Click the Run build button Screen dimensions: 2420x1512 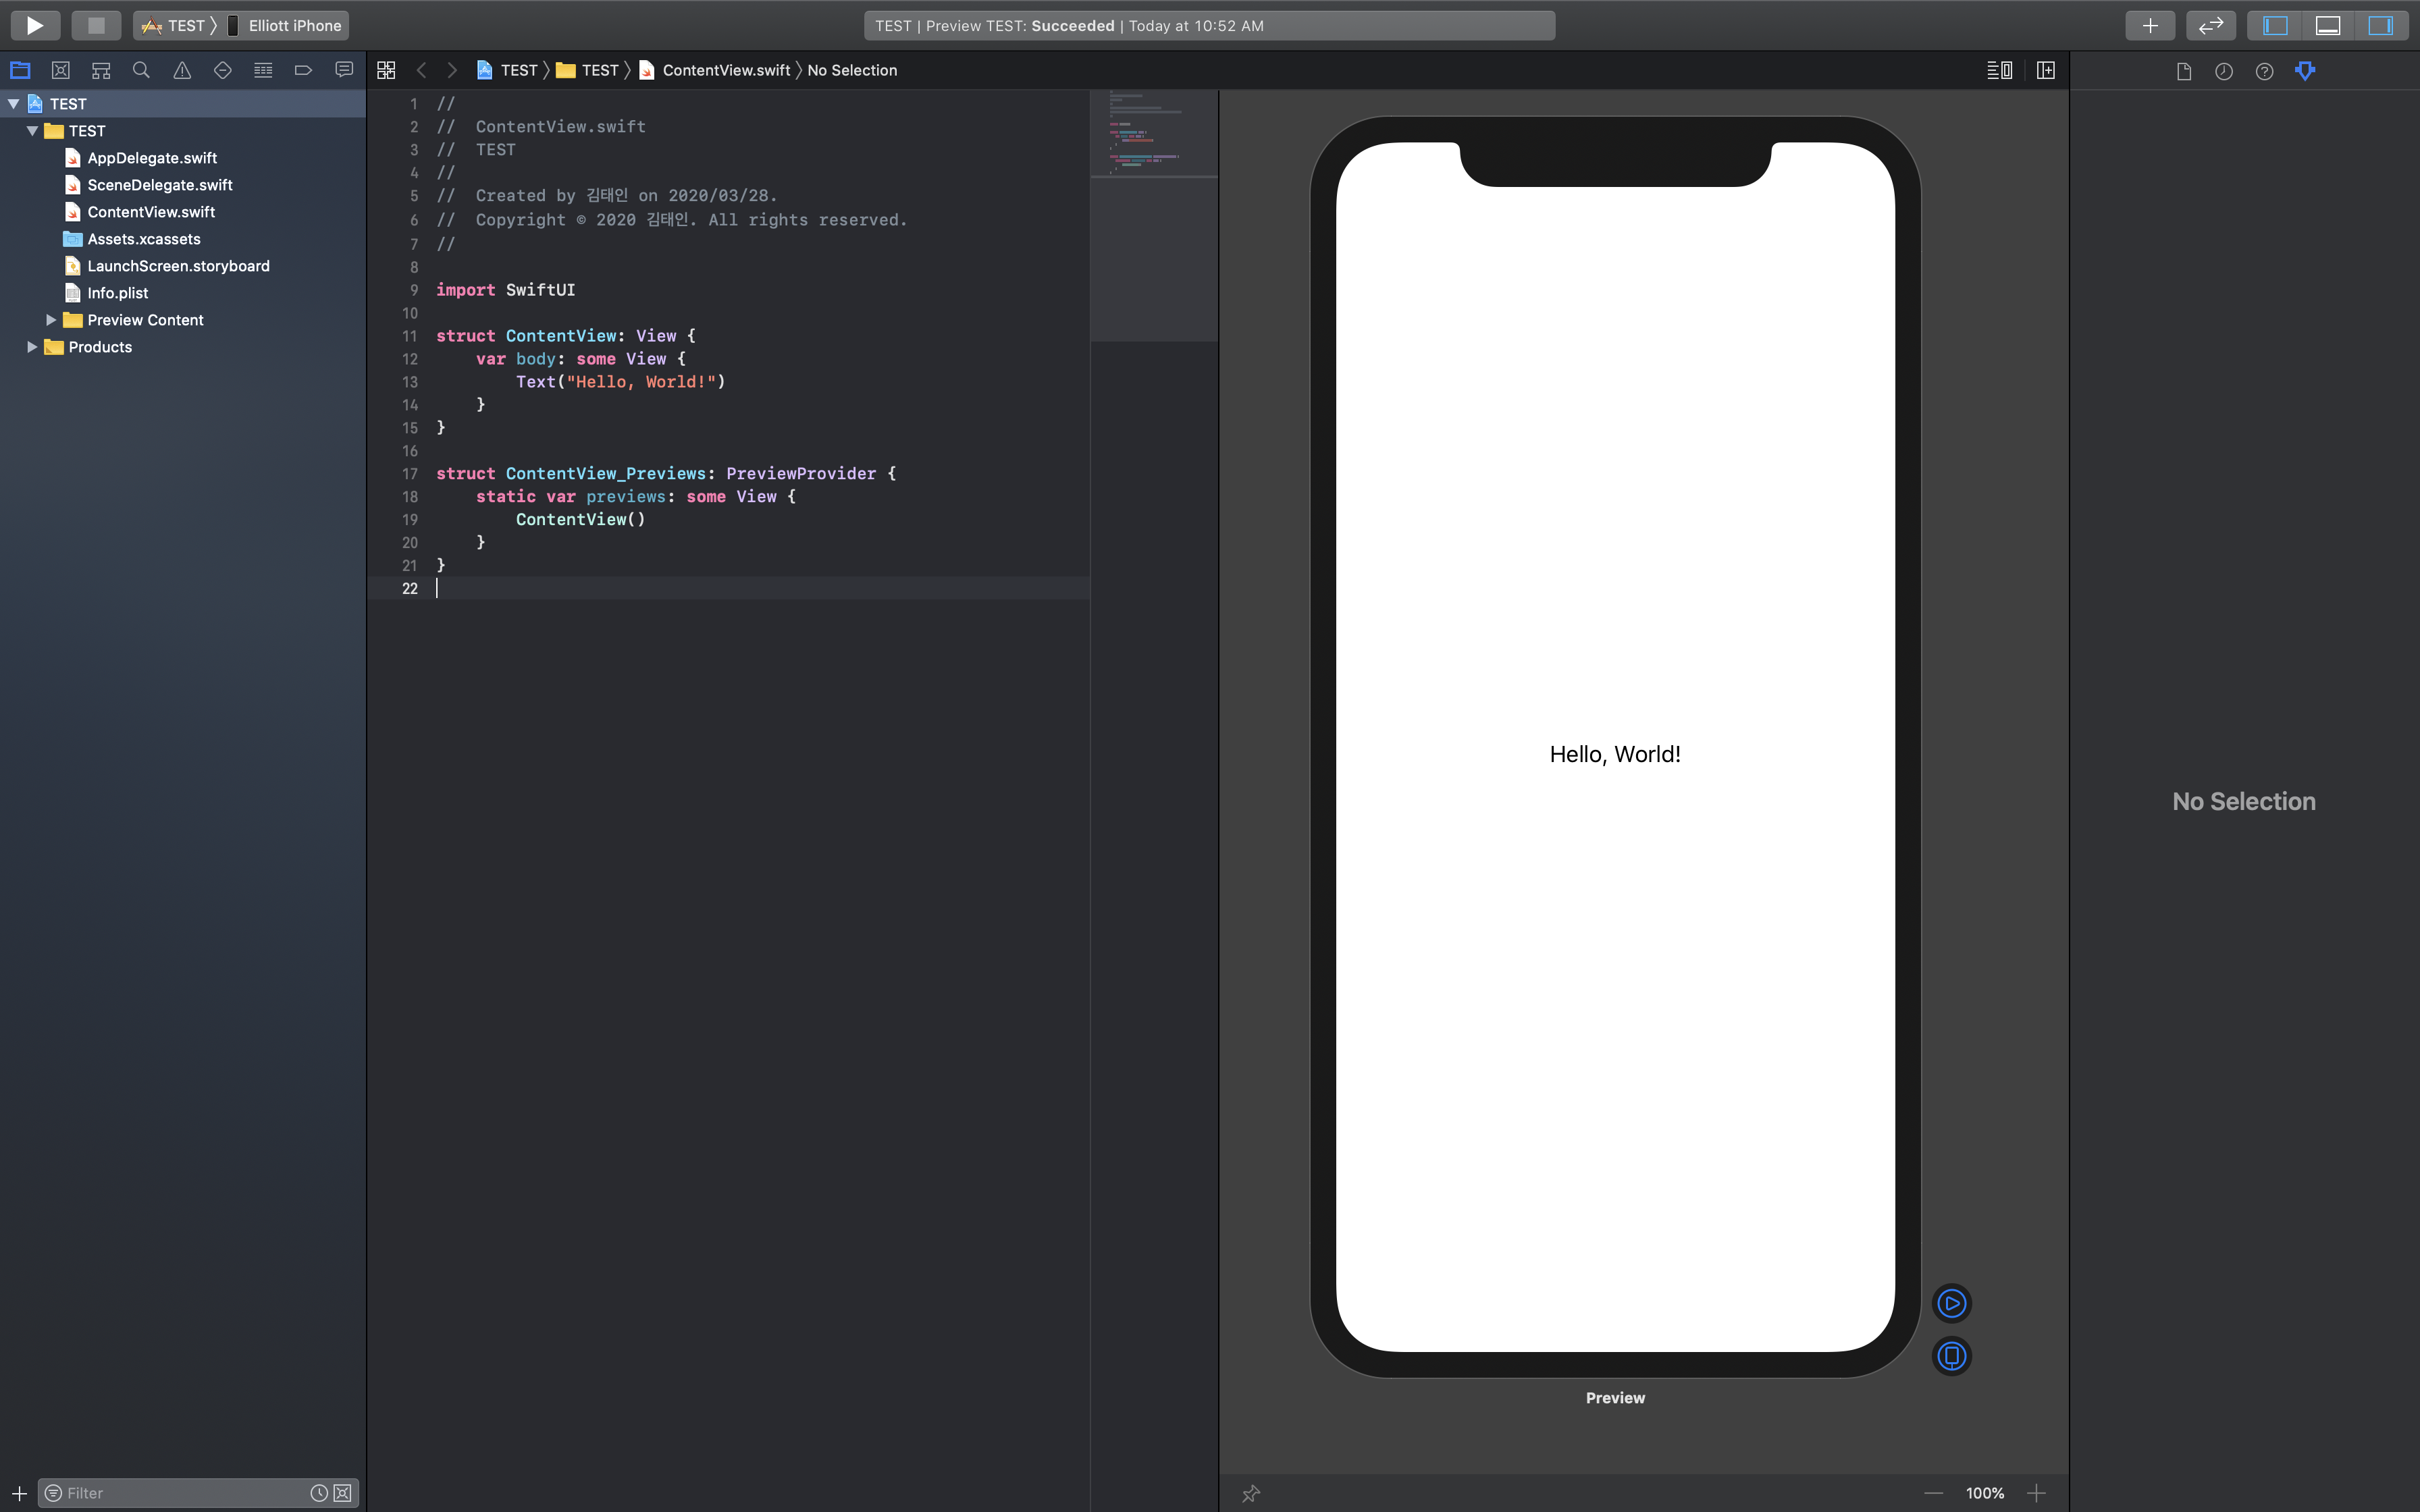[35, 25]
